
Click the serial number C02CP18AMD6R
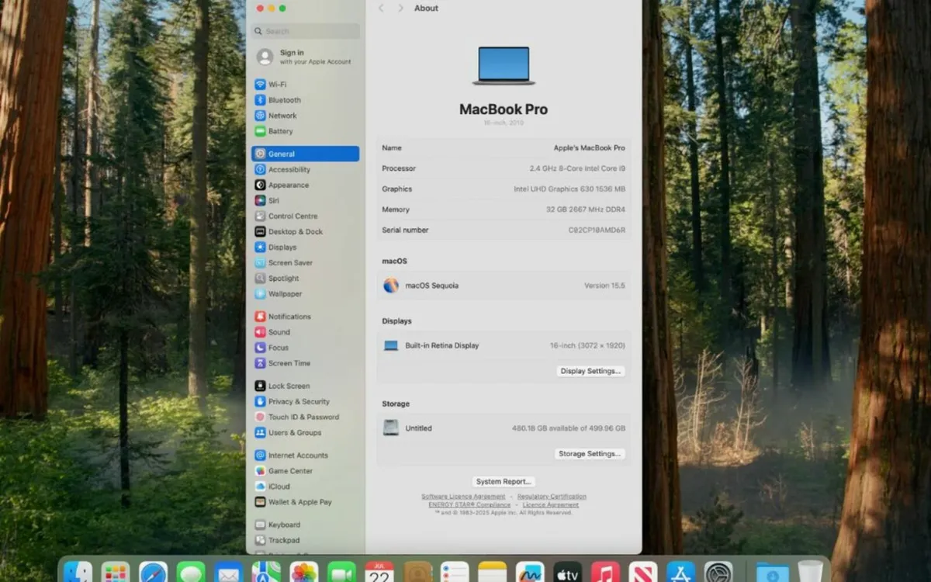tap(597, 230)
